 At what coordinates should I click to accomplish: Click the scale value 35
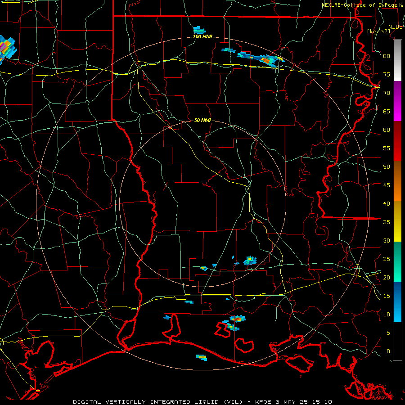point(387,222)
